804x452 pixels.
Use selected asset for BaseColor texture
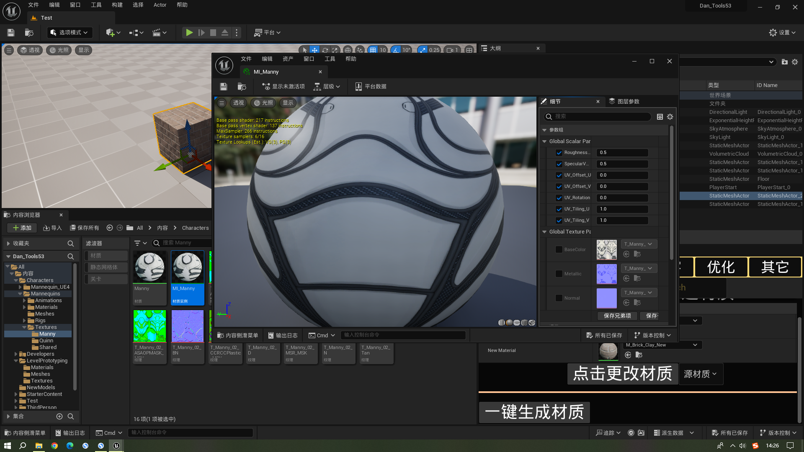[x=626, y=254]
